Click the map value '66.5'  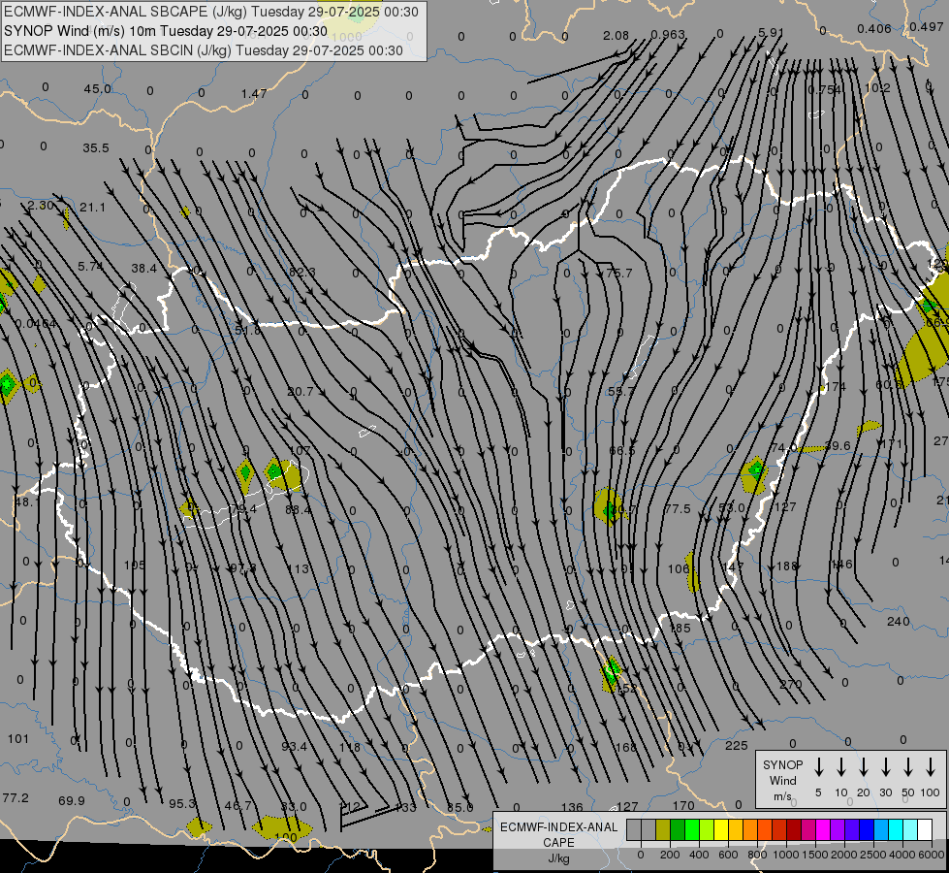pos(621,451)
